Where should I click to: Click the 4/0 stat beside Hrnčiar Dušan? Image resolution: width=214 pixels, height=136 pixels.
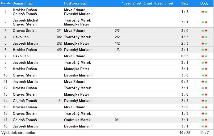click(x=59, y=50)
